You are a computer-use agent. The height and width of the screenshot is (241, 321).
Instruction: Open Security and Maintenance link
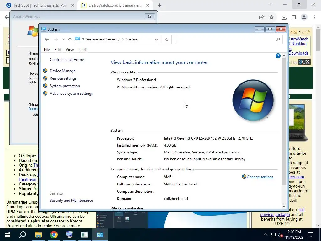(71, 201)
